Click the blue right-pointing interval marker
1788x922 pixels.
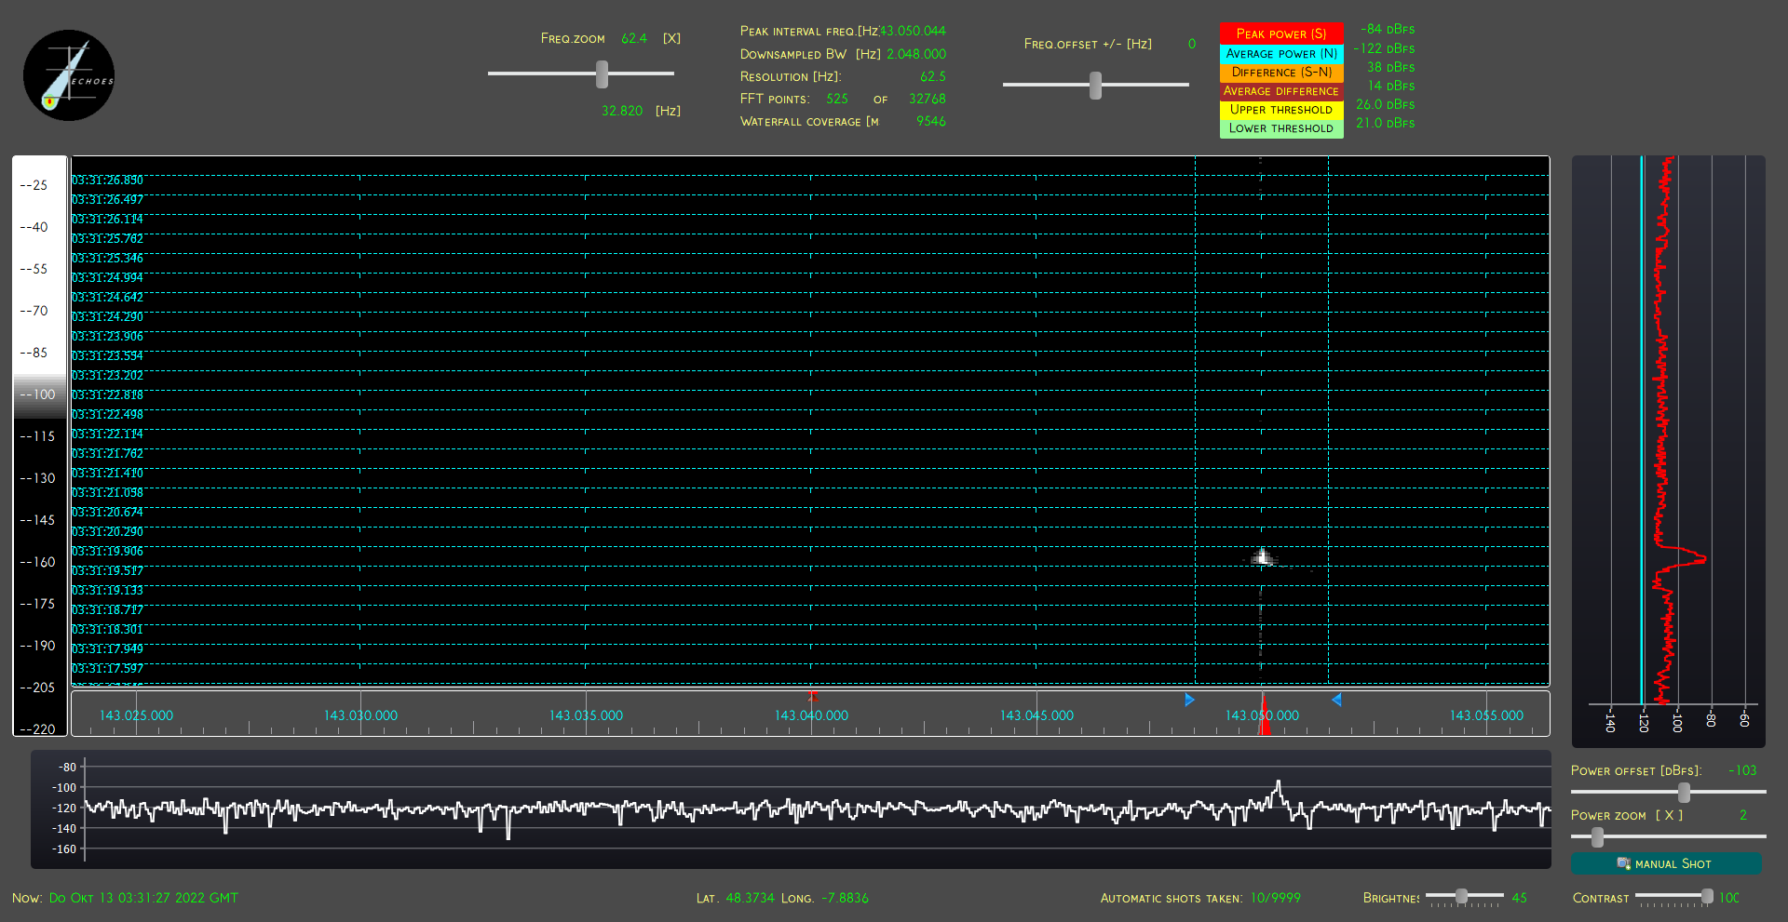pyautogui.click(x=1189, y=700)
